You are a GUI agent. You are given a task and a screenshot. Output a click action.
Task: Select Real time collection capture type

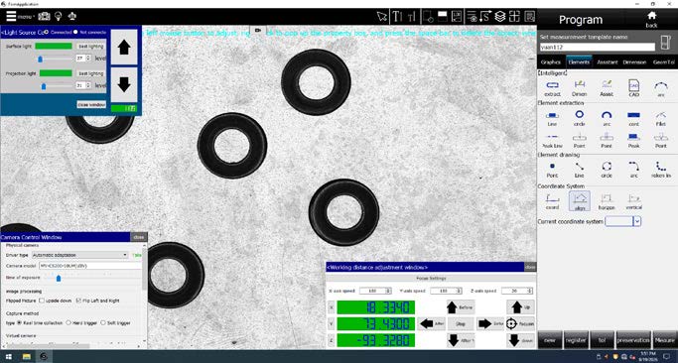pyautogui.click(x=20, y=322)
